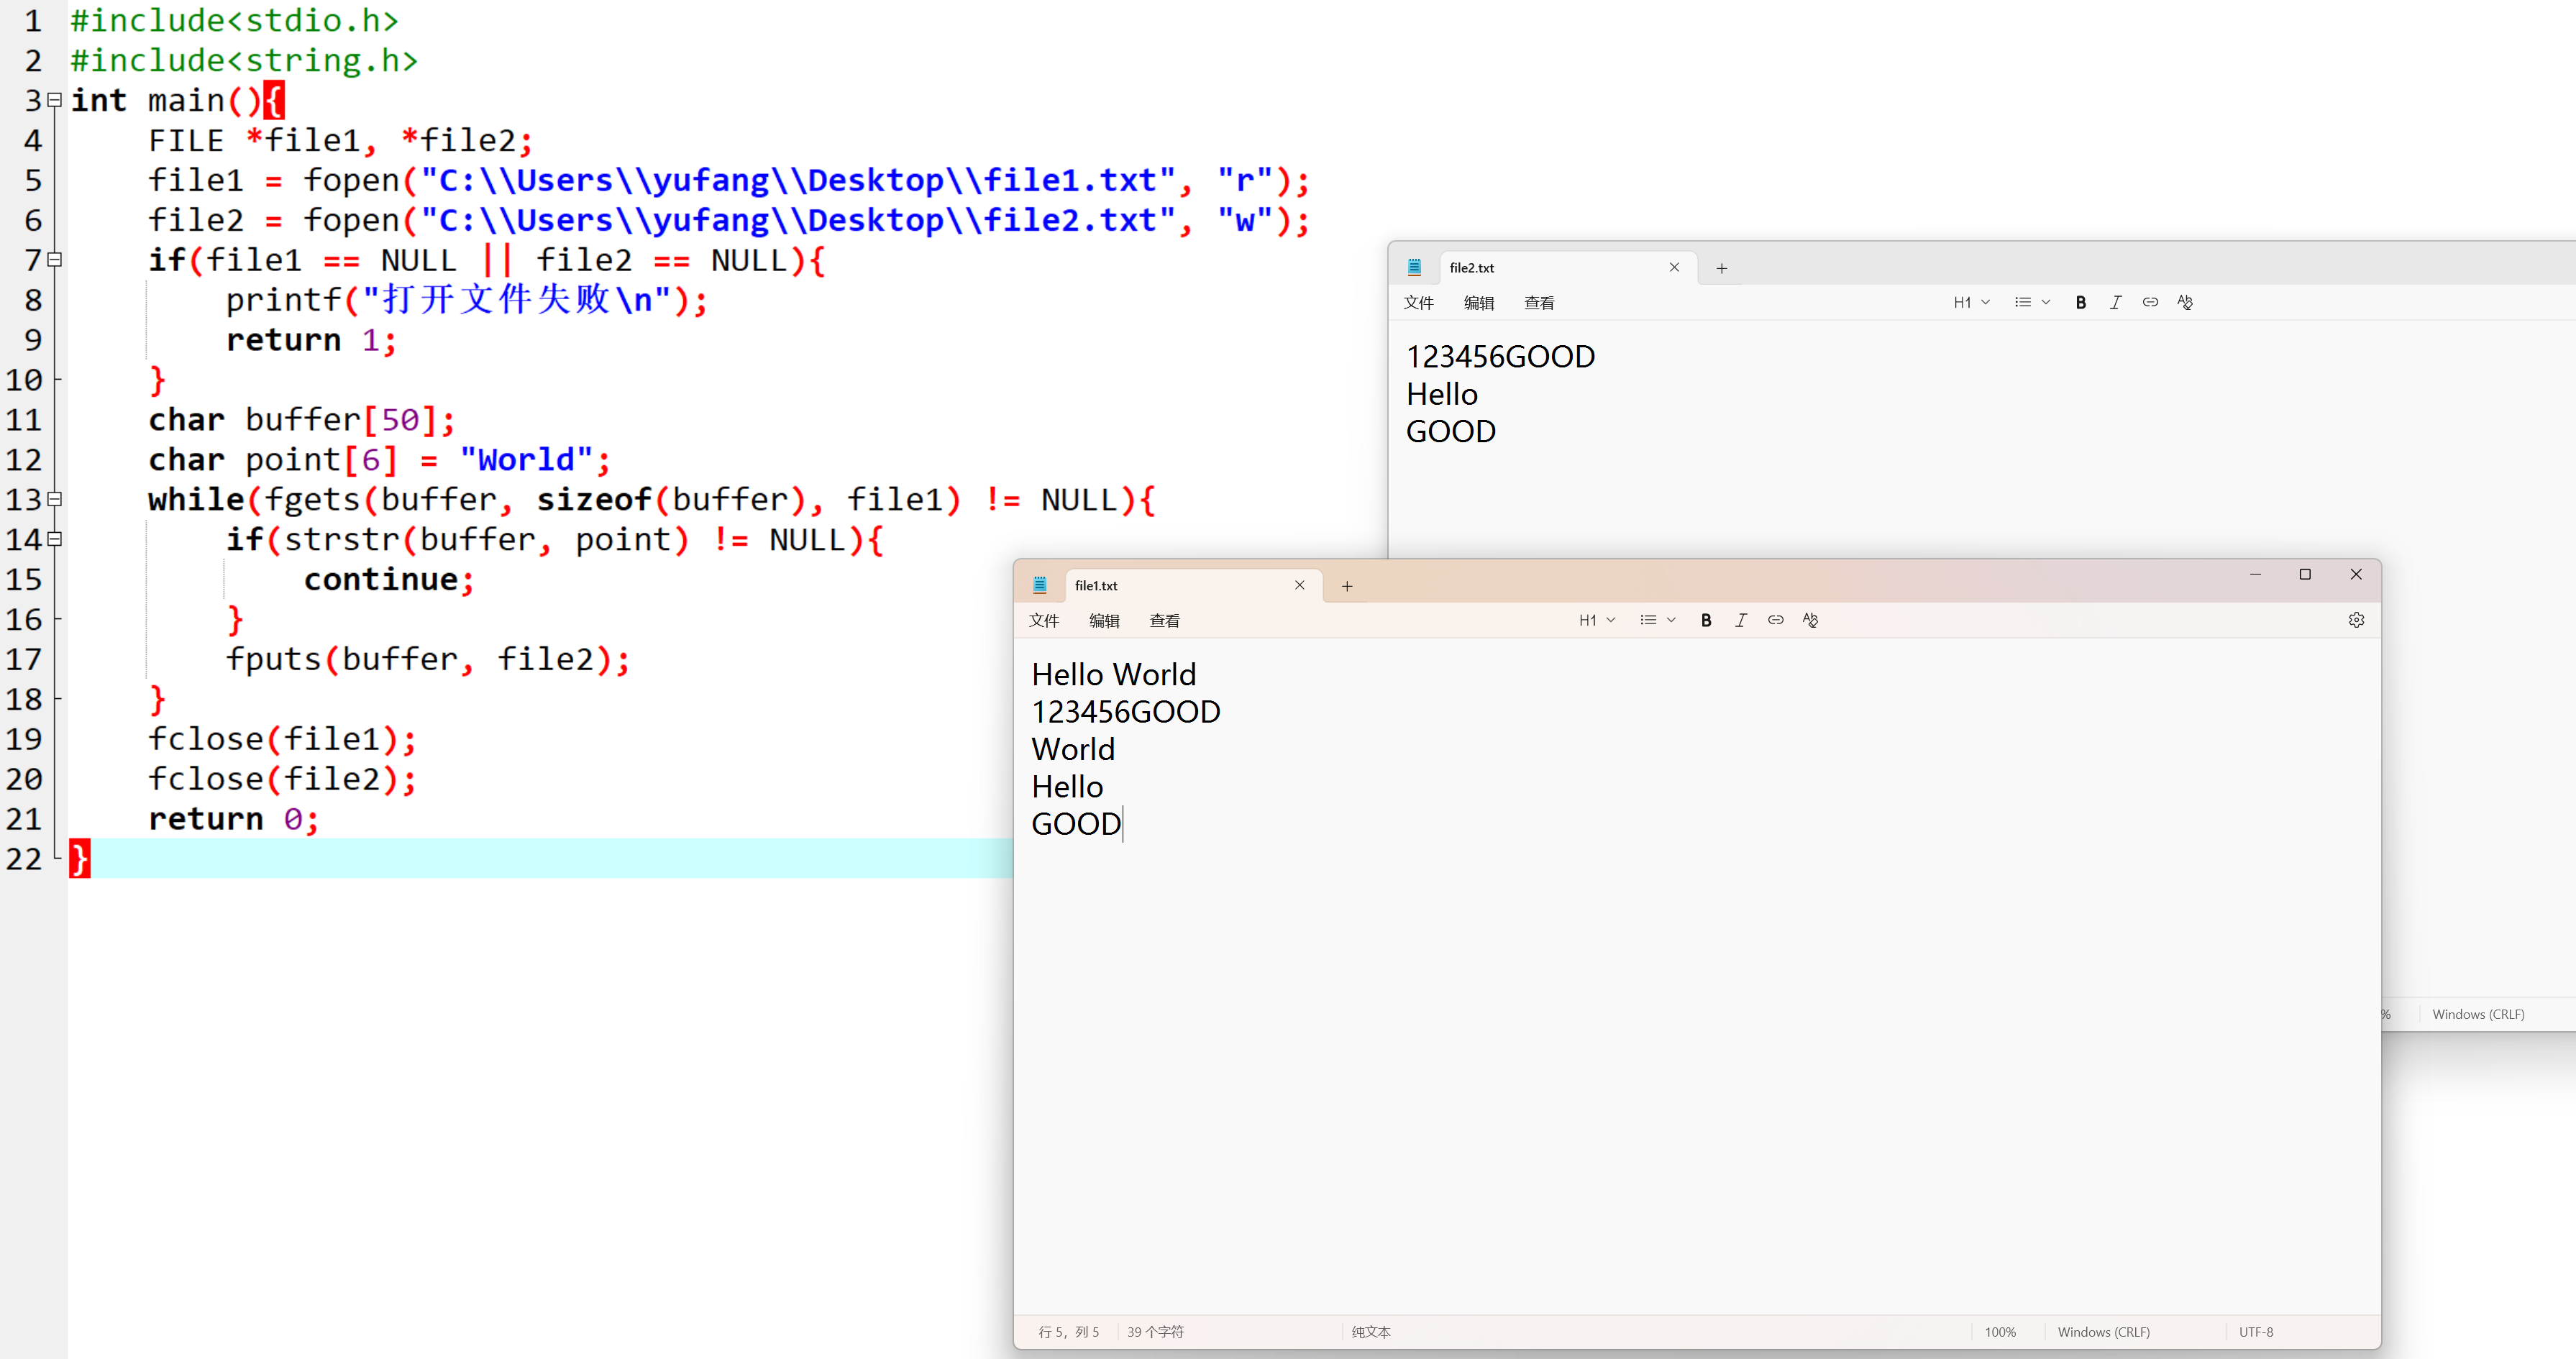Insert link in file1.txt Notepad

(x=1775, y=620)
